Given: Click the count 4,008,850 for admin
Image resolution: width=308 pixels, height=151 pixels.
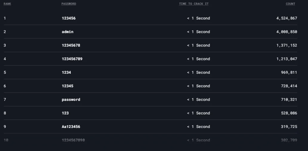Looking at the screenshot, I should (x=287, y=32).
